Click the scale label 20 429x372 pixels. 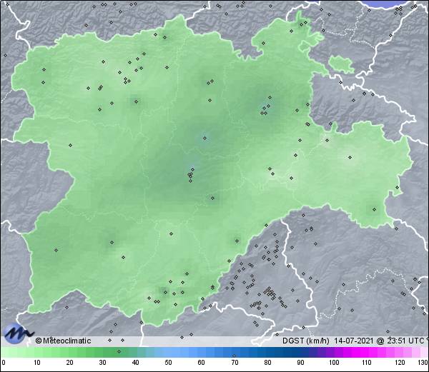click(x=70, y=363)
